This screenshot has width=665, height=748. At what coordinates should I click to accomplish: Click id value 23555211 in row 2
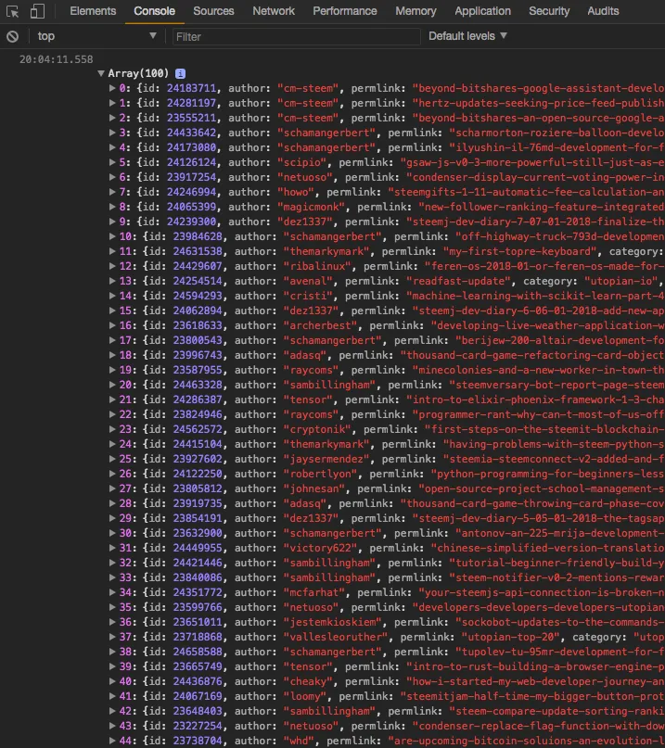tap(191, 118)
